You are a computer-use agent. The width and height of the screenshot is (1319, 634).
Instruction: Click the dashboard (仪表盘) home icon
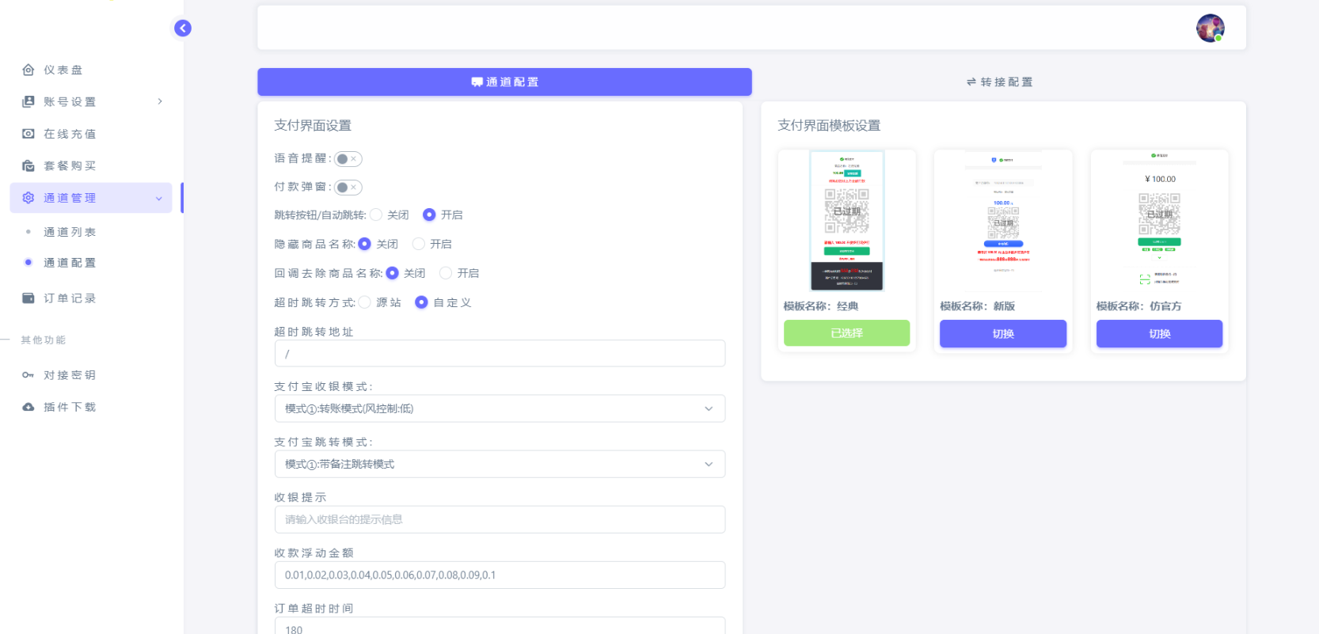click(x=29, y=70)
